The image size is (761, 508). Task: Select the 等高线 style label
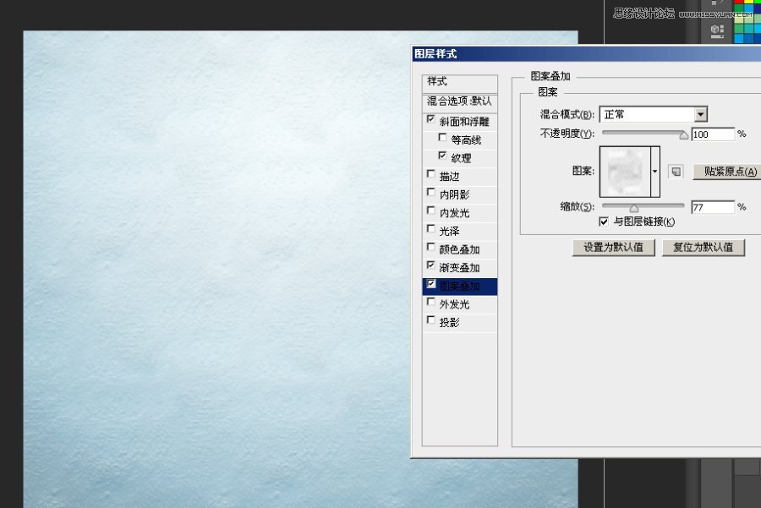click(x=466, y=140)
